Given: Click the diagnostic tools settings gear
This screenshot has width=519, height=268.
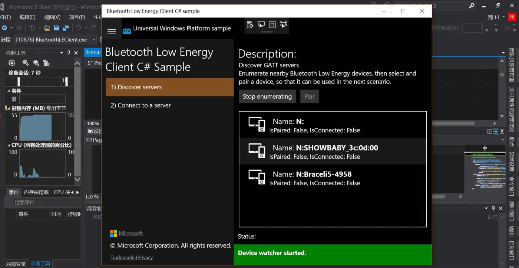Looking at the screenshot, I should tap(12, 63).
